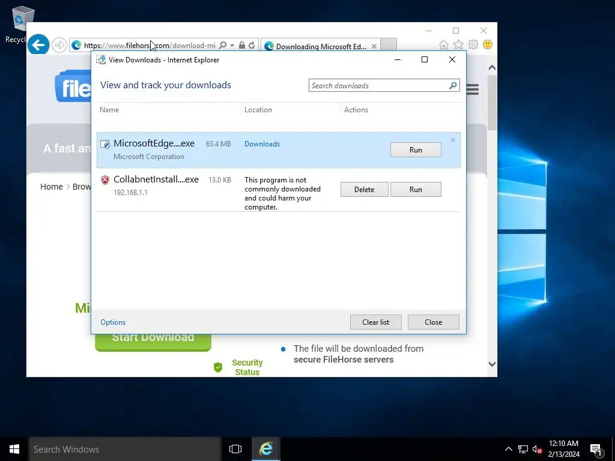Click the Home icon in Internet Explorer
This screenshot has width=615, height=461.
click(x=444, y=44)
